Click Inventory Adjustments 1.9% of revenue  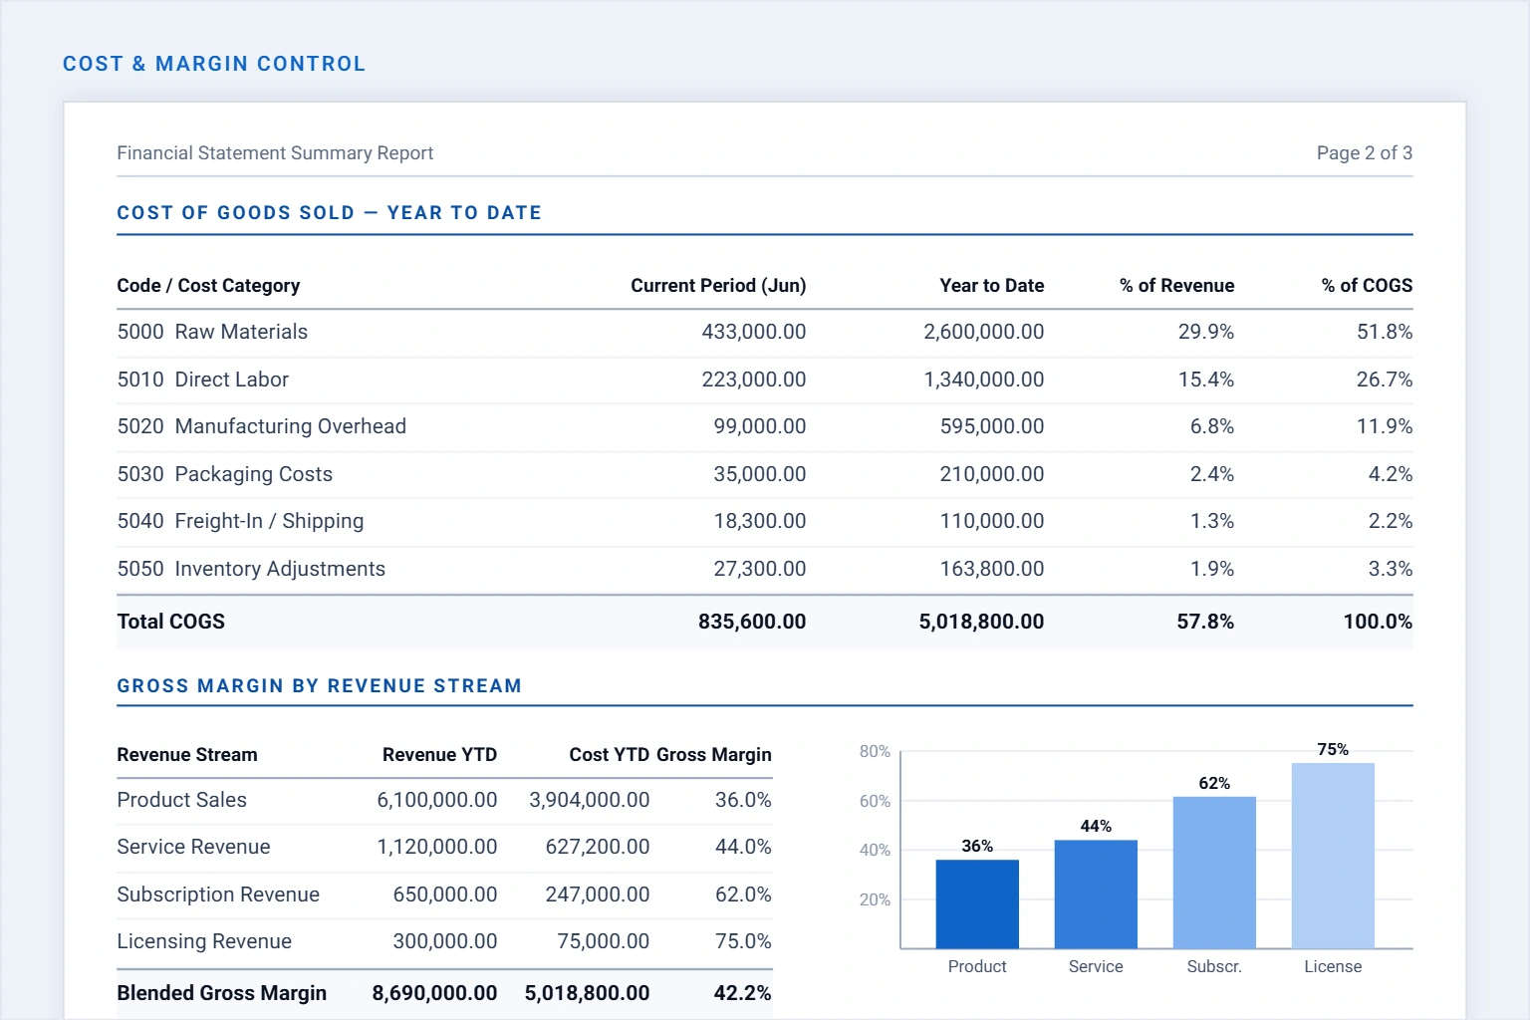tap(1212, 569)
